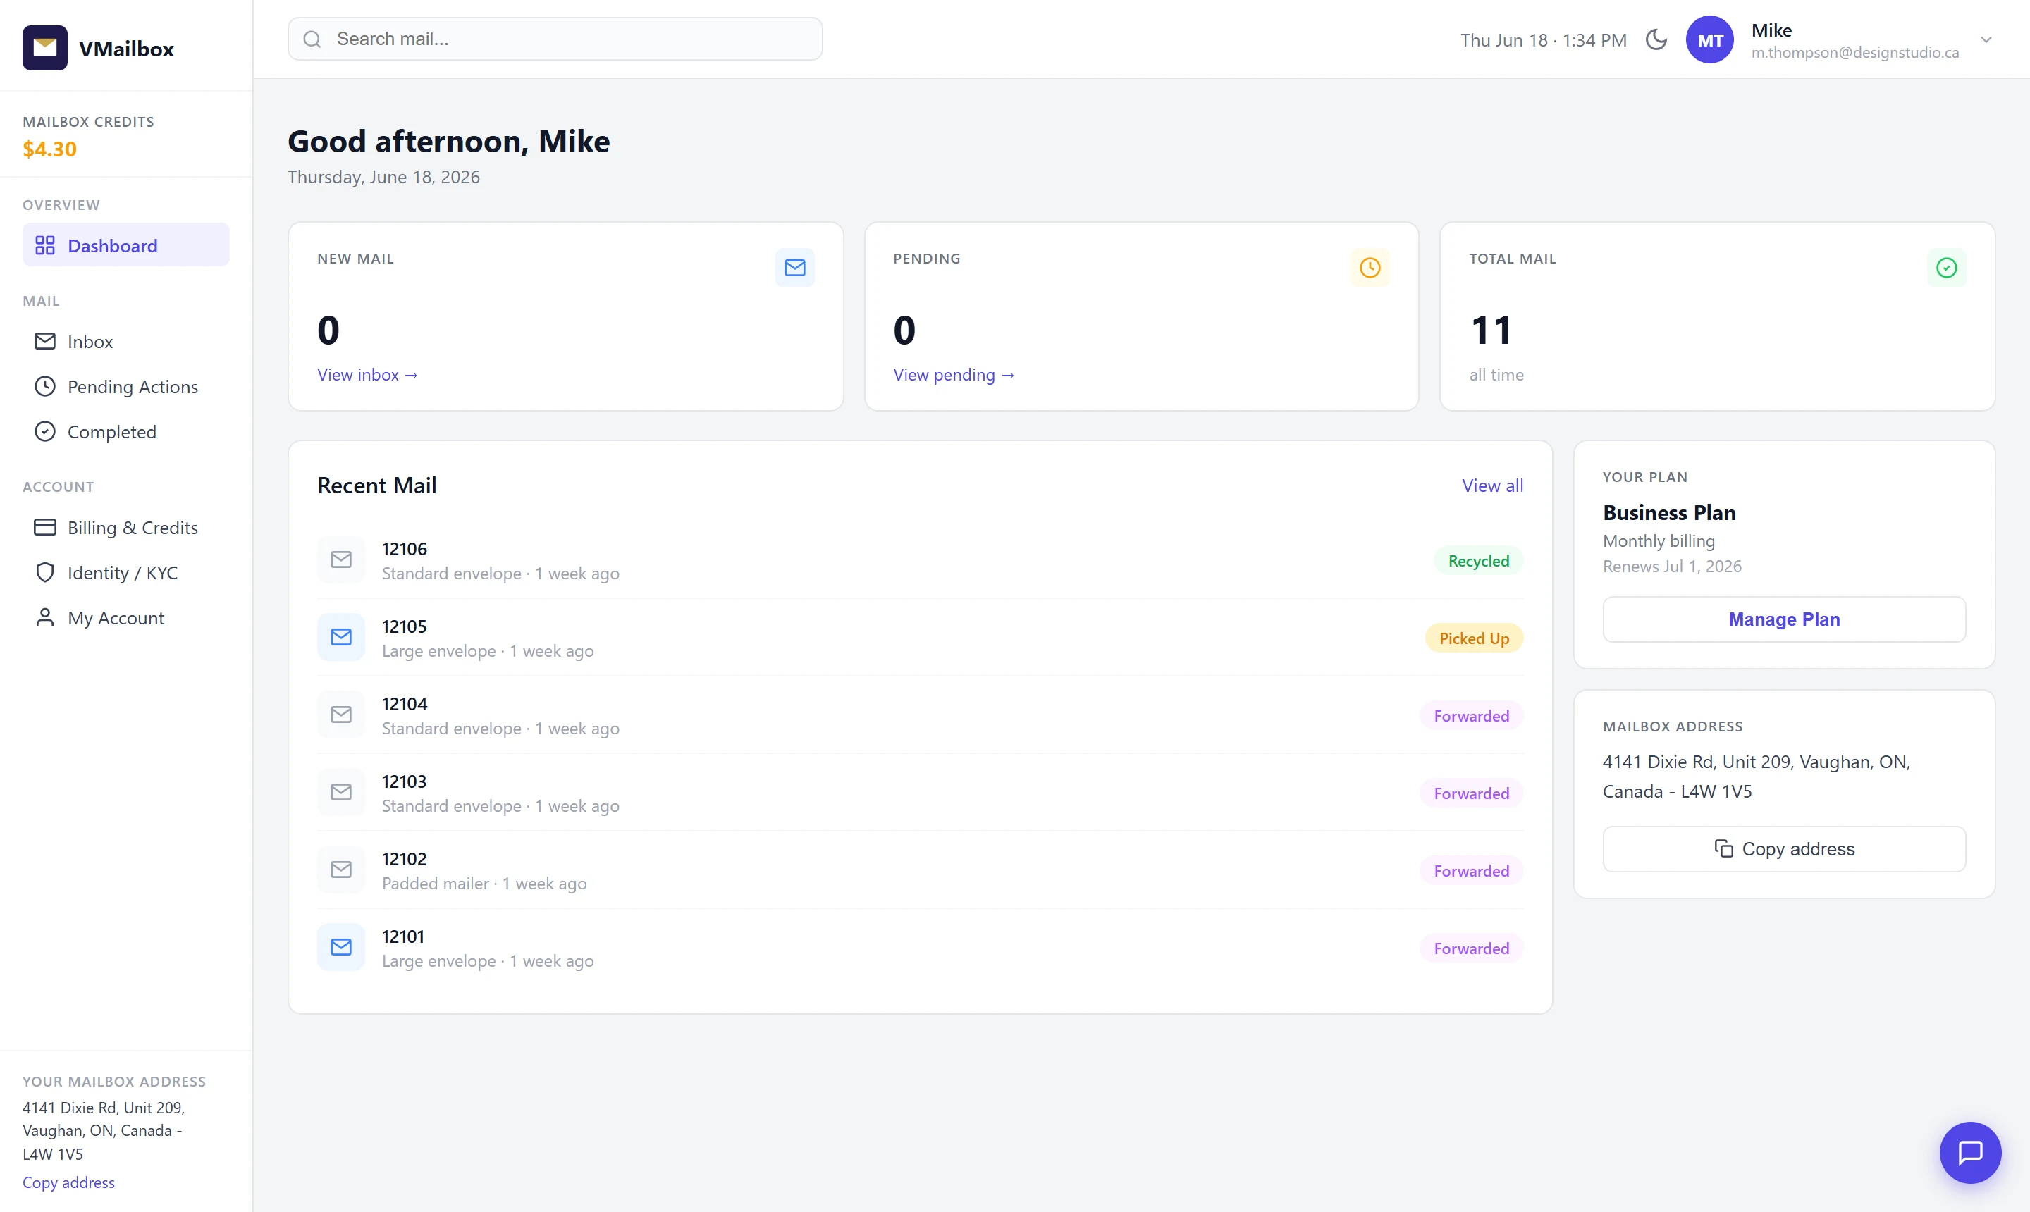Click envelope icon for mail 12104

[x=340, y=715]
